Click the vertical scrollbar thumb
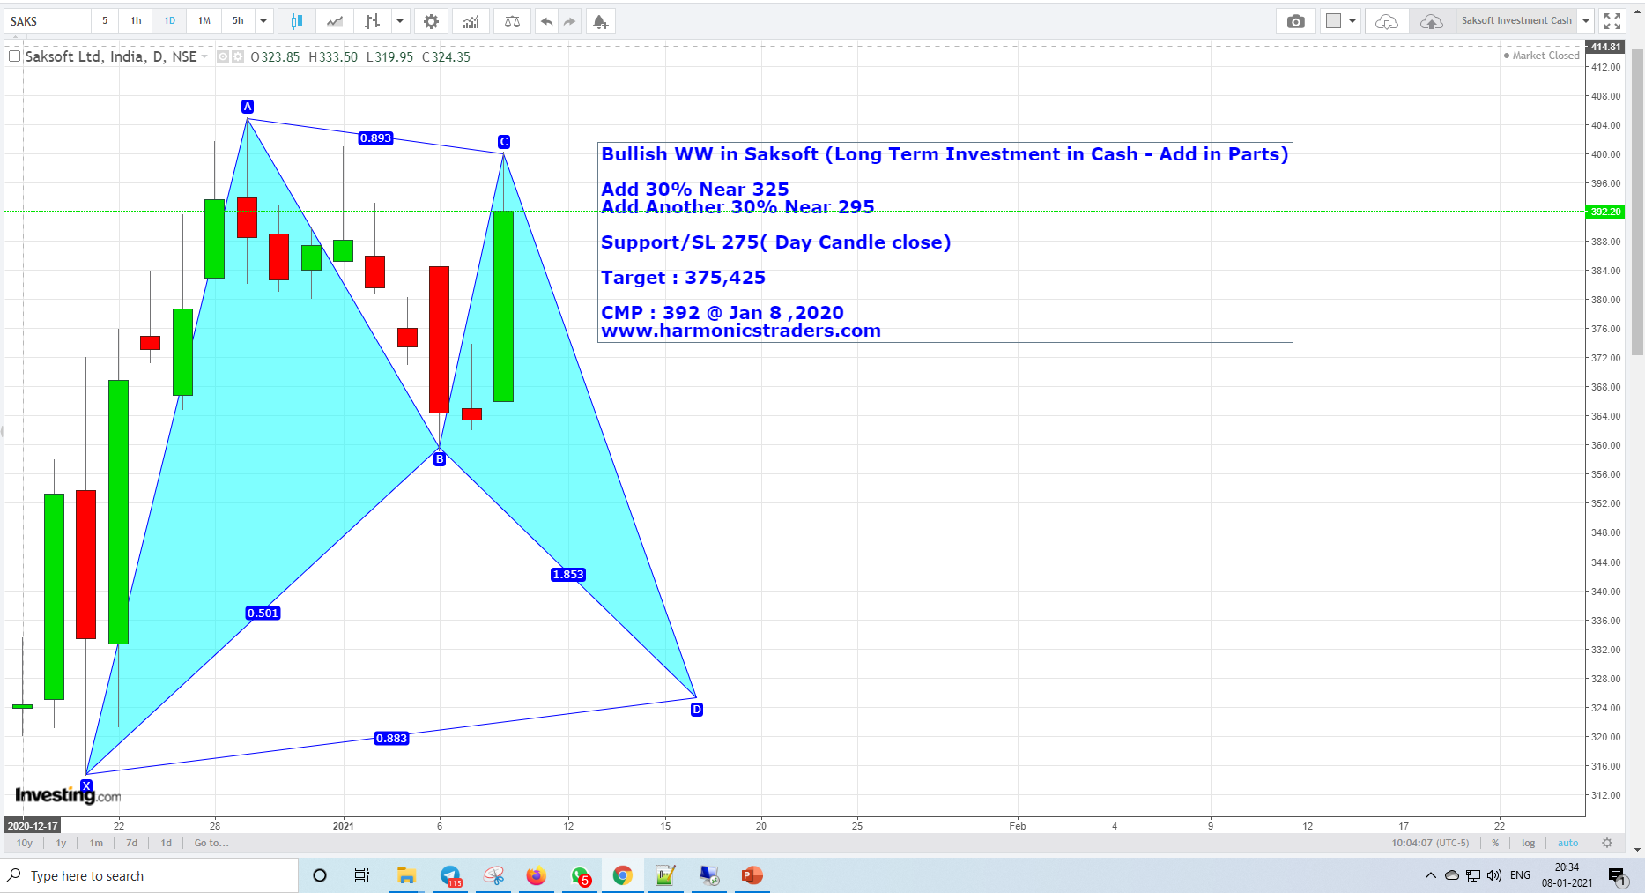The width and height of the screenshot is (1645, 893). 1637,203
